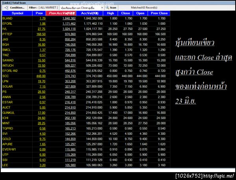The image size is (236, 180).
Task: Select the SVI symbol
Action: pos(5,134)
